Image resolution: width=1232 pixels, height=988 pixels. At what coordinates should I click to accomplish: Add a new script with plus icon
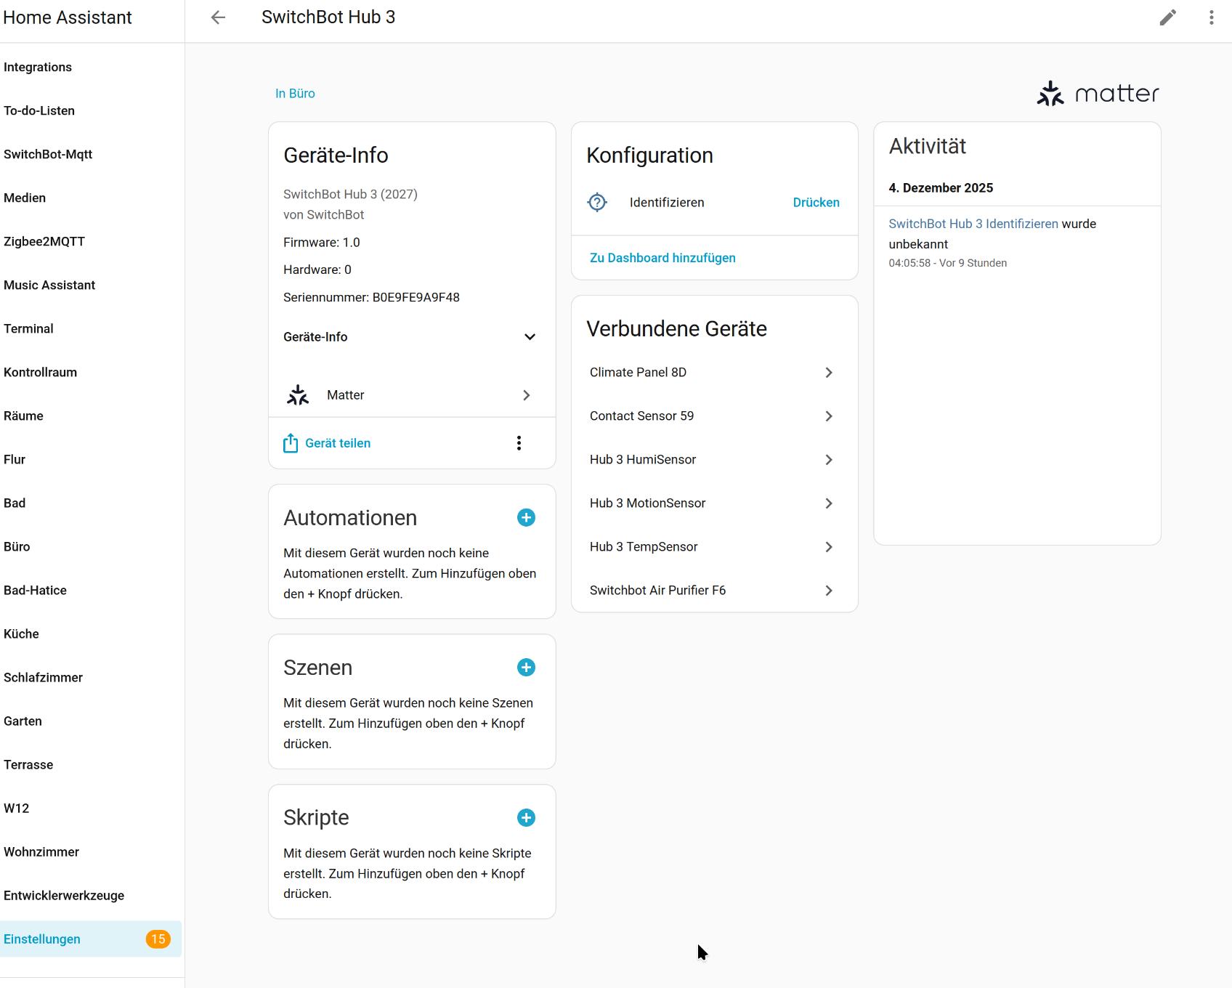526,817
